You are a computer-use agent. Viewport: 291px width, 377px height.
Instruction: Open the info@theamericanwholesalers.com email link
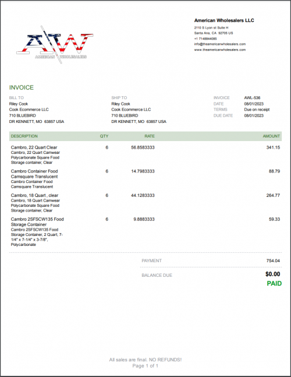219,44
